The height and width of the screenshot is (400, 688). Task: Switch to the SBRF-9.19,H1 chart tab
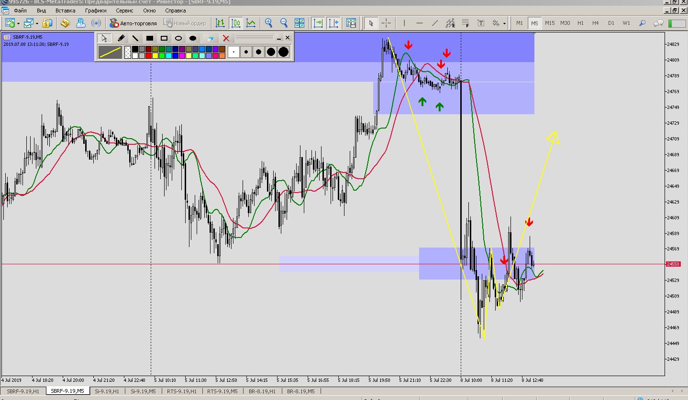23,391
